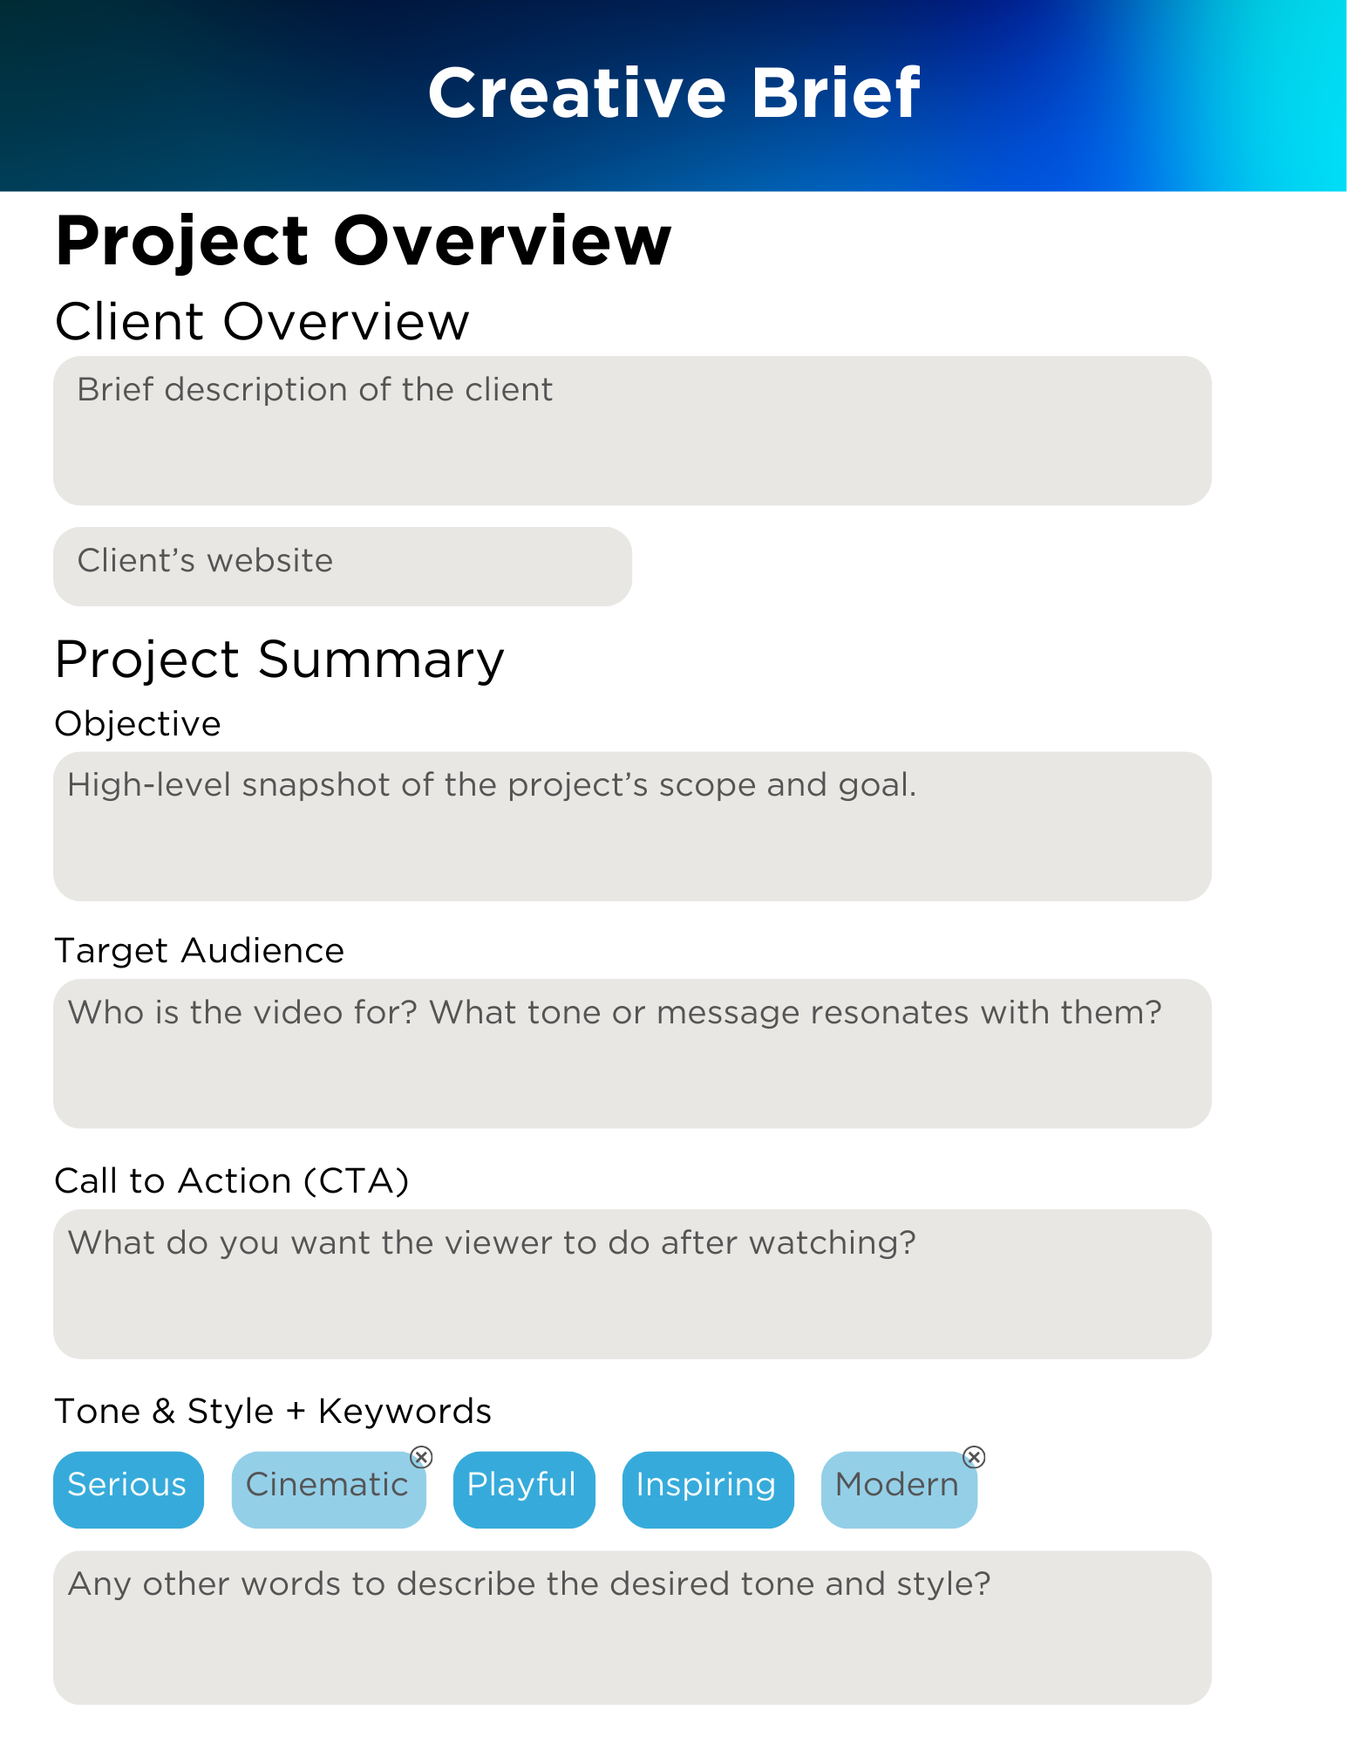
Task: Click the Creative Brief header title
Action: [673, 92]
